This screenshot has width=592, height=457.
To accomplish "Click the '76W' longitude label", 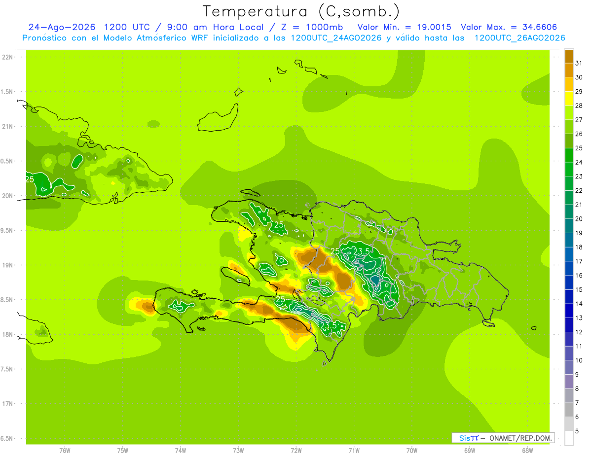I will point(65,451).
